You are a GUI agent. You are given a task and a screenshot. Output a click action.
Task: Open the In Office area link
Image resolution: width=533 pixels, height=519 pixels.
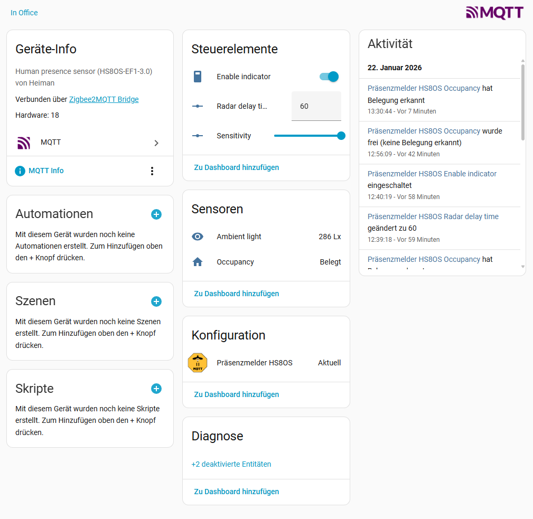(24, 13)
